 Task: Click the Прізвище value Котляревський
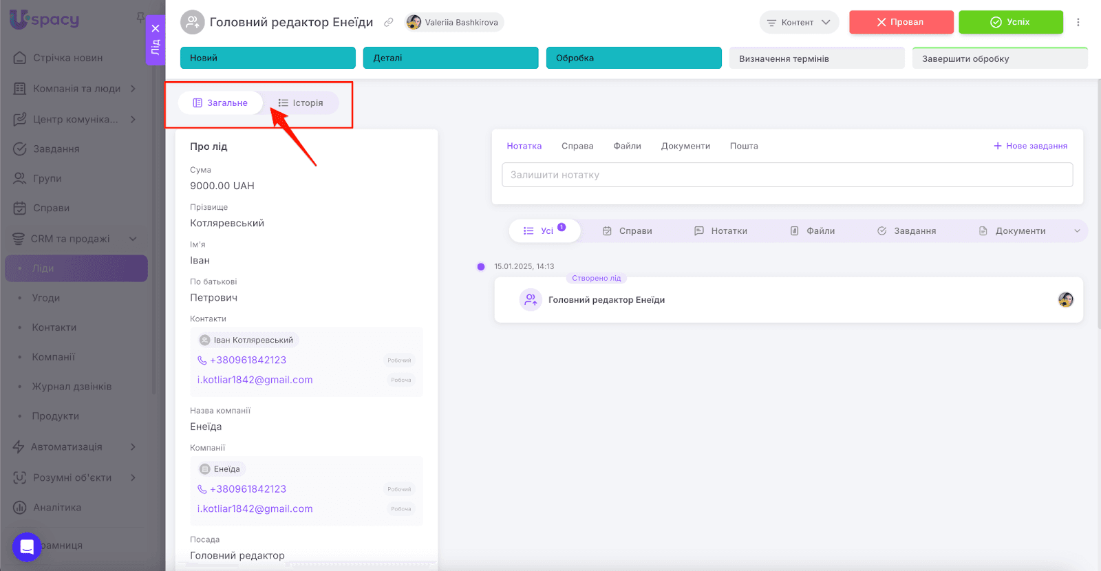(227, 223)
